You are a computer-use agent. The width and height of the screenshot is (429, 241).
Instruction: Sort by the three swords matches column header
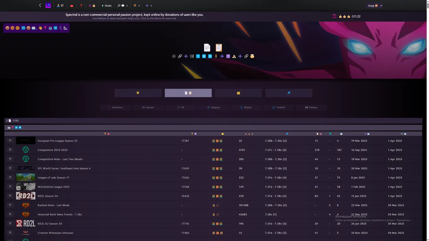[x=249, y=134]
